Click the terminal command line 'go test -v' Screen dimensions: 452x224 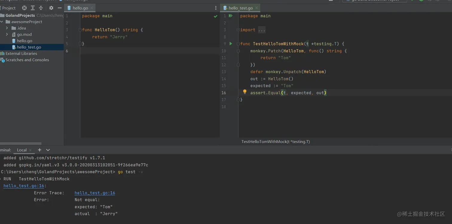click(x=130, y=172)
